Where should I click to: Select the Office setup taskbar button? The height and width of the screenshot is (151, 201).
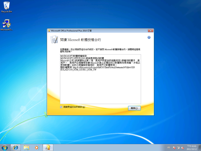48,148
